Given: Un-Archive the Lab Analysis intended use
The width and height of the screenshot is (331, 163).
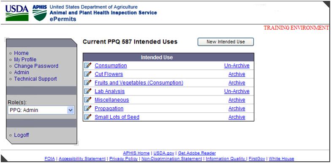Looking at the screenshot, I should click(x=236, y=91).
